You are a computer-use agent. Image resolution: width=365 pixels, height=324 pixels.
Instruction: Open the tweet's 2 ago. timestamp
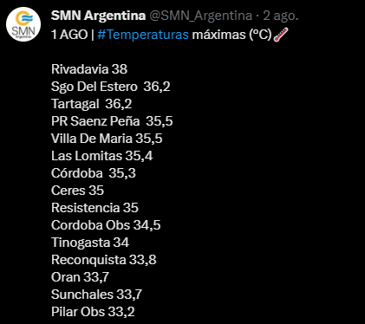click(x=280, y=16)
